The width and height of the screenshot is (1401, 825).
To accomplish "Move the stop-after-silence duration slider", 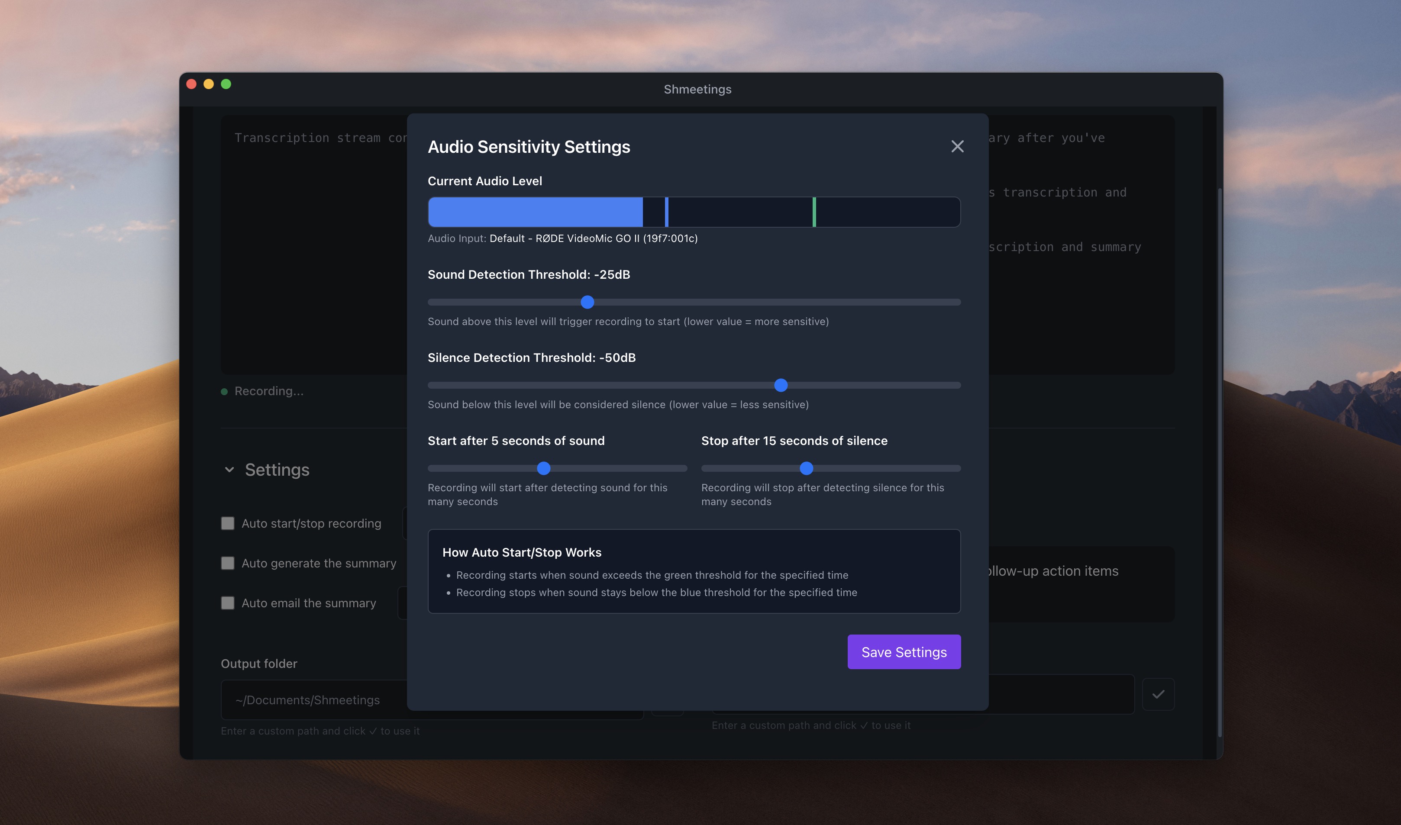I will click(x=806, y=468).
